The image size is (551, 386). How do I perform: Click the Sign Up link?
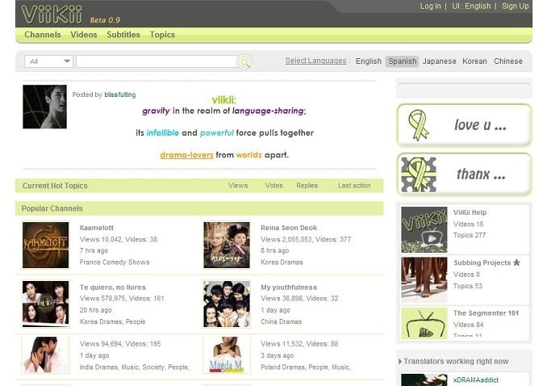[516, 6]
